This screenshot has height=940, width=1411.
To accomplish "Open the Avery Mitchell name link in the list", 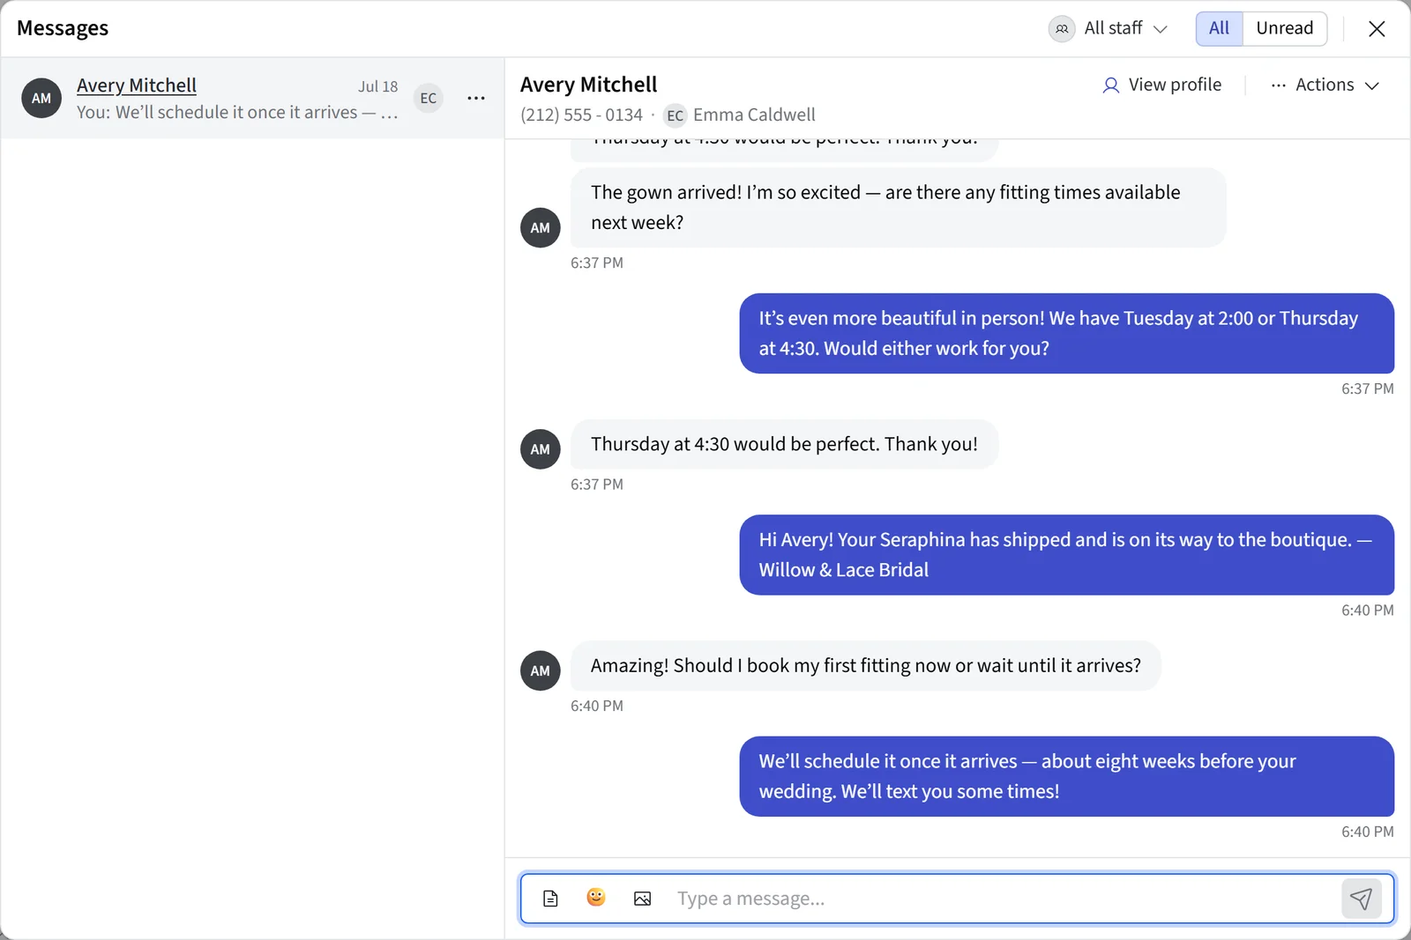I will pyautogui.click(x=137, y=85).
